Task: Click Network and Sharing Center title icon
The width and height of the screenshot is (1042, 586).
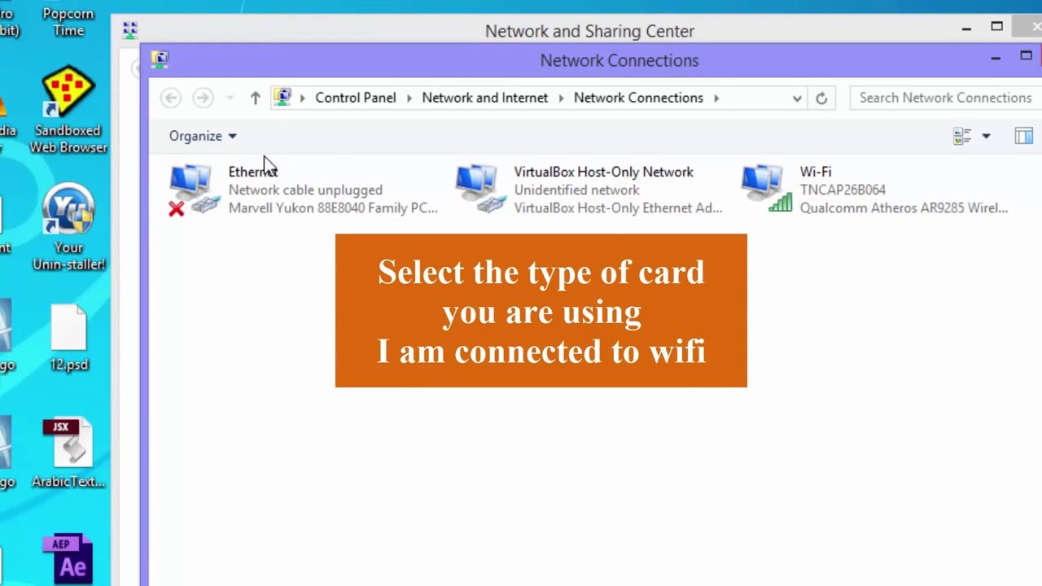Action: click(x=129, y=31)
